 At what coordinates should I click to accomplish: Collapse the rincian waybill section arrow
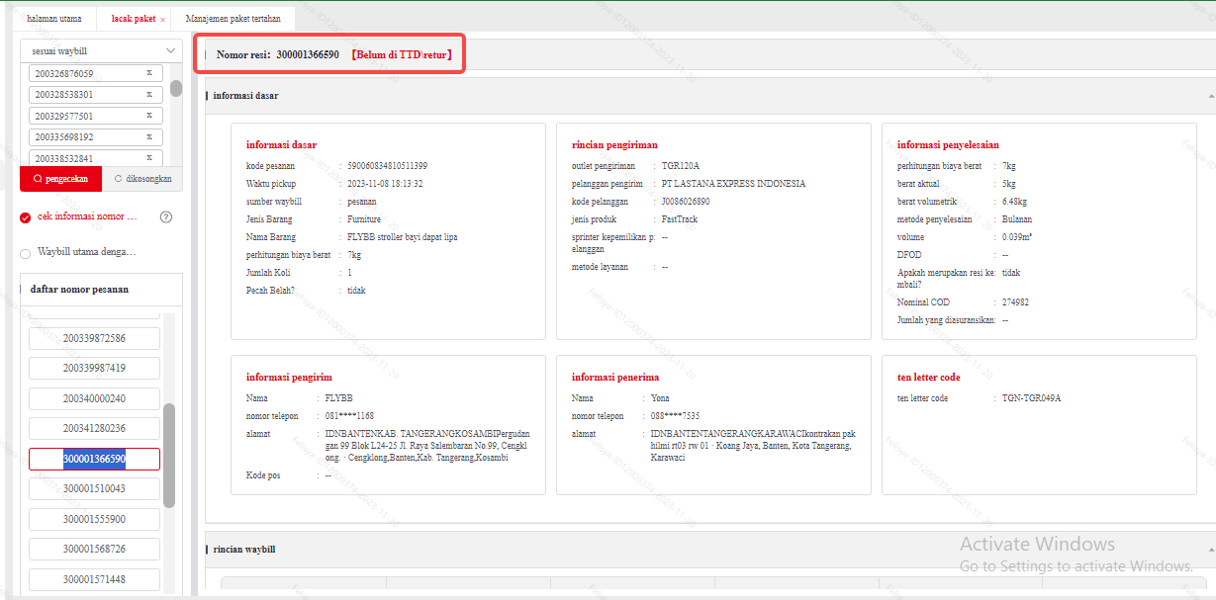1211,549
